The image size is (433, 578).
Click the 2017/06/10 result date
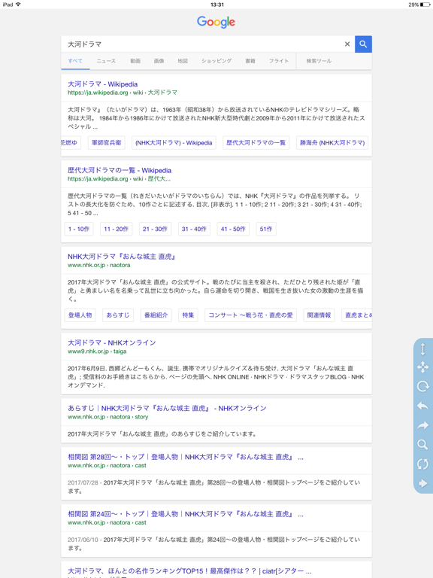tap(83, 540)
